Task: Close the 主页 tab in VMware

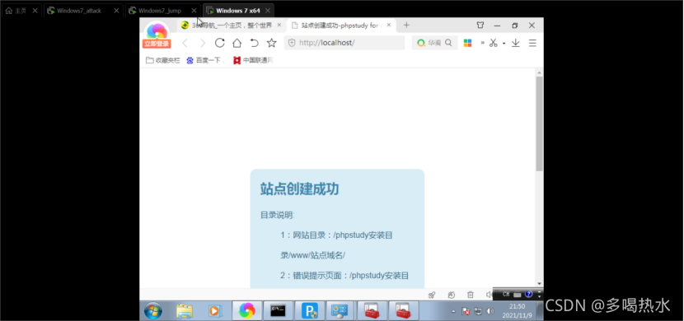Action: click(35, 11)
